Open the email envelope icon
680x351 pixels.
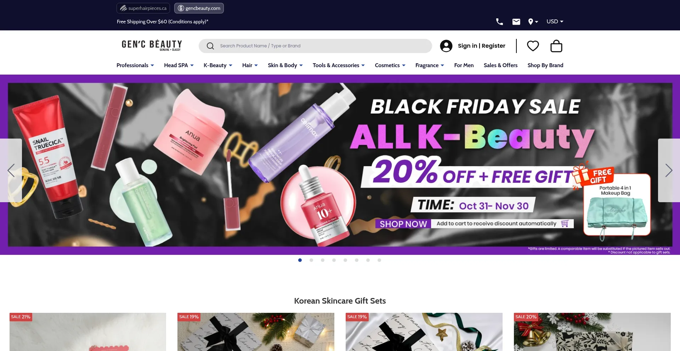(x=516, y=22)
